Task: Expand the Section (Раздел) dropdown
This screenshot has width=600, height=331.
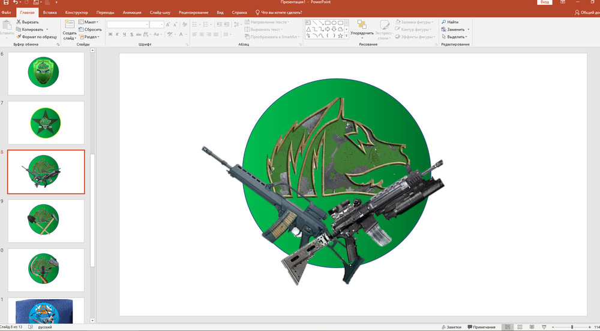Action: pyautogui.click(x=90, y=37)
